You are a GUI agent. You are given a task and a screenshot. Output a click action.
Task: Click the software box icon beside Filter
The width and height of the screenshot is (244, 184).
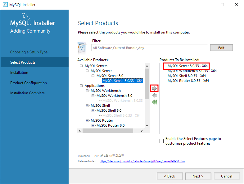[82, 47]
